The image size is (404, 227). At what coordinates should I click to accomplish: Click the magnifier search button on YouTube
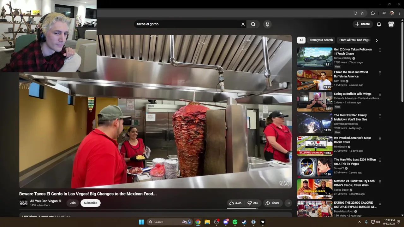[253, 24]
